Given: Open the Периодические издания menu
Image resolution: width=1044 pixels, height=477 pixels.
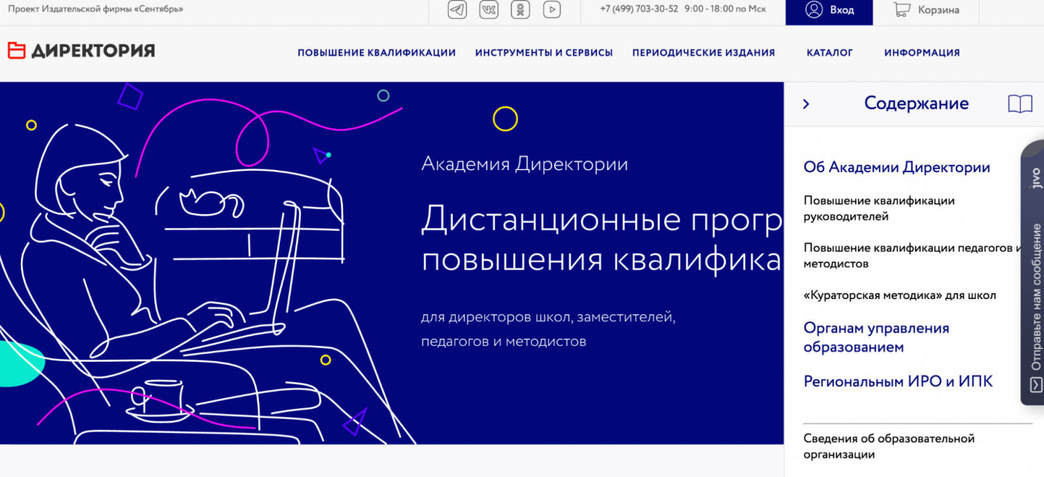Looking at the screenshot, I should coord(703,53).
